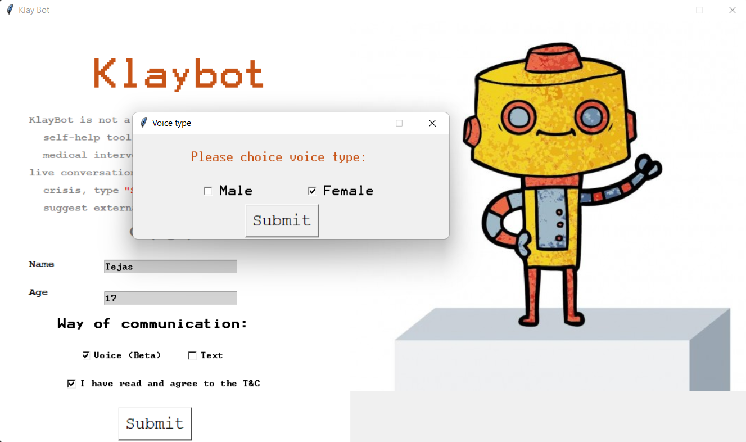Enable the Text communication option
The image size is (746, 442).
tap(192, 355)
